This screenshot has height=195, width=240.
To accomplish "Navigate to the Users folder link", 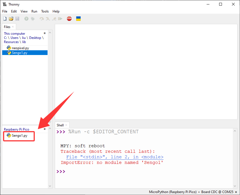I will point(14,38).
